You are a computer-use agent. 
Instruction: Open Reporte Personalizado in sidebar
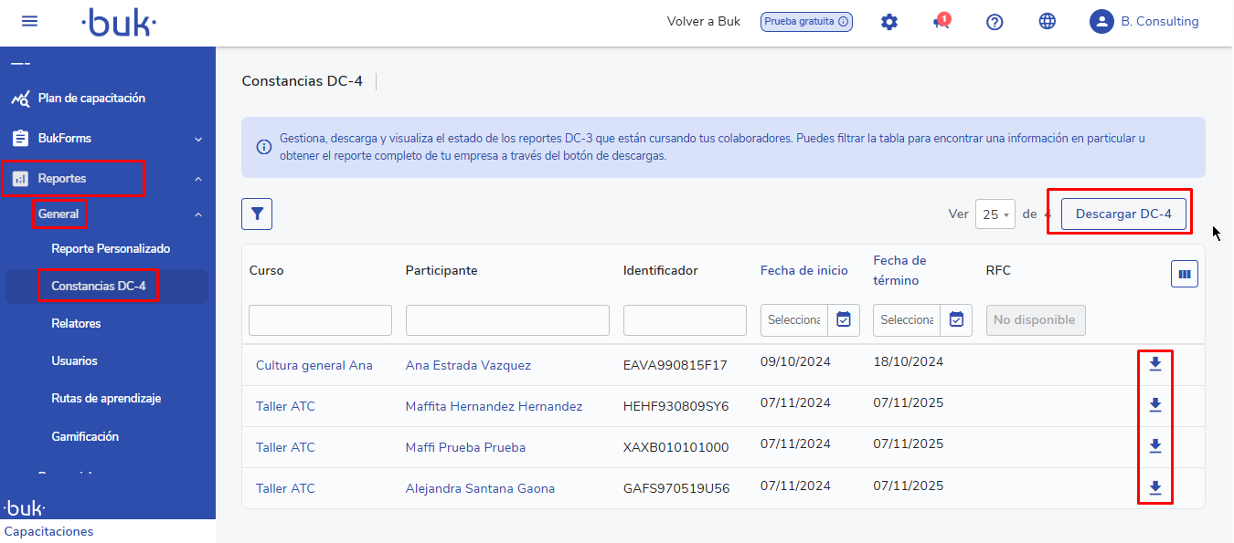click(x=111, y=248)
